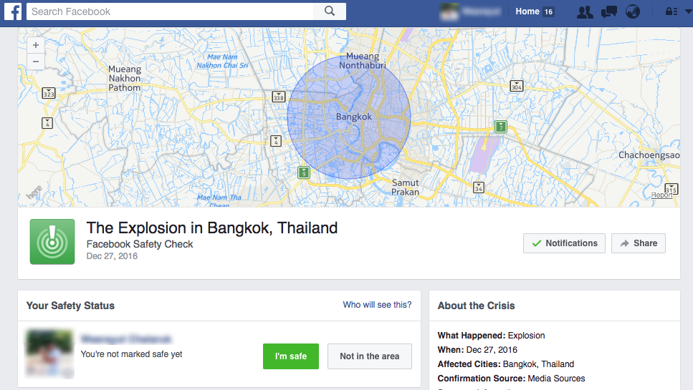Open the privacy shortcuts lock icon
The width and height of the screenshot is (693, 390).
tap(671, 11)
